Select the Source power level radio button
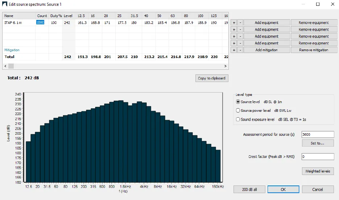This screenshot has height=200, width=339. (238, 110)
